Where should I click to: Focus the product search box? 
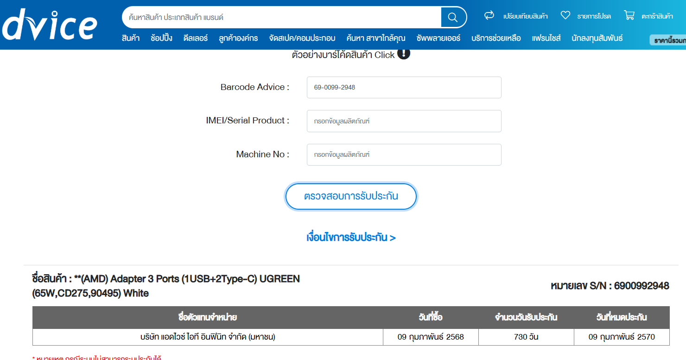(x=282, y=17)
